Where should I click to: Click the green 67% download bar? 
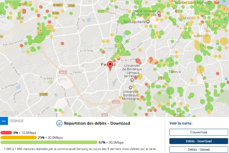[x=49, y=142]
